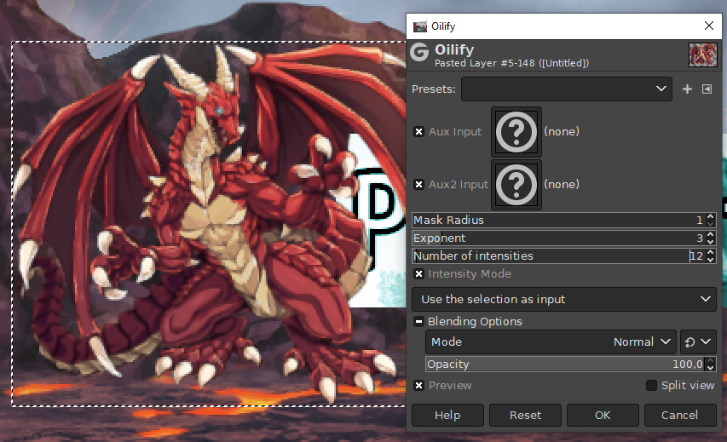Click the Help button
This screenshot has width=727, height=442.
point(447,415)
